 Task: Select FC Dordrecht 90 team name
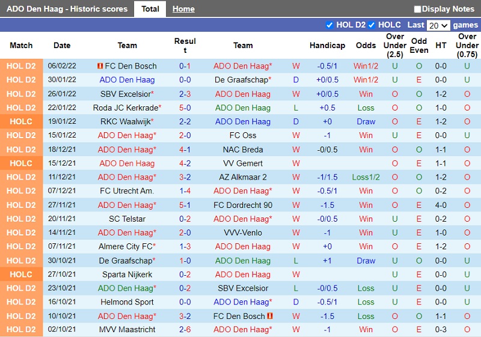243,205
